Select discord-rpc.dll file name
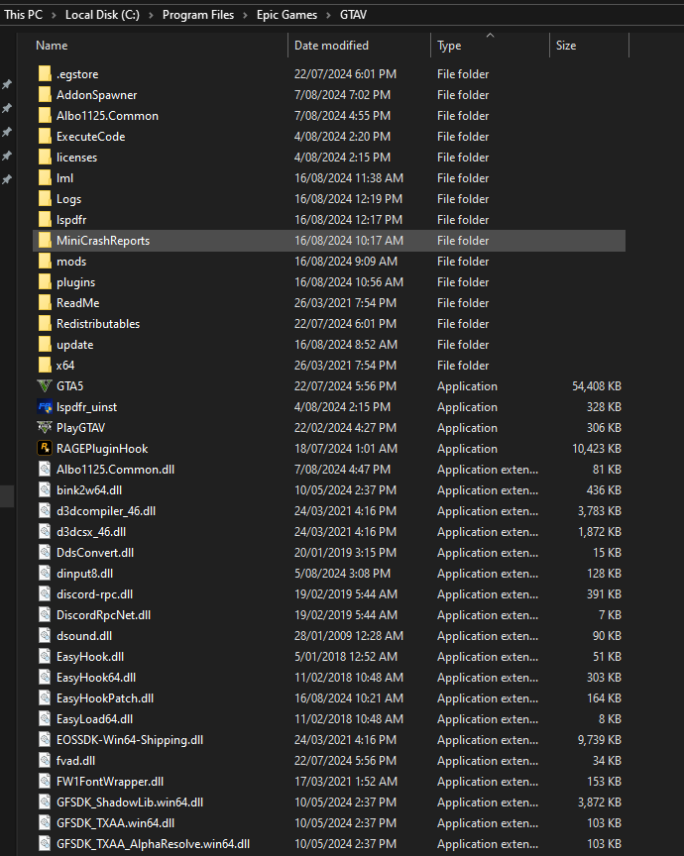The image size is (684, 856). pyautogui.click(x=94, y=594)
